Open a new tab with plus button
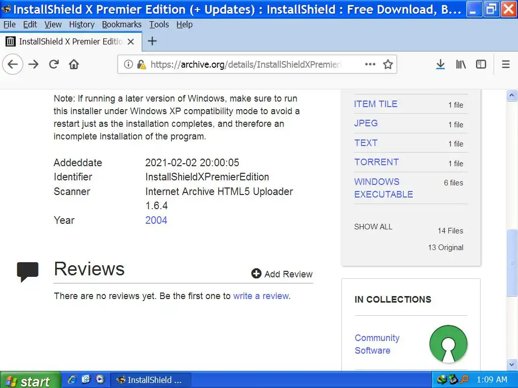Image resolution: width=518 pixels, height=388 pixels. (152, 41)
